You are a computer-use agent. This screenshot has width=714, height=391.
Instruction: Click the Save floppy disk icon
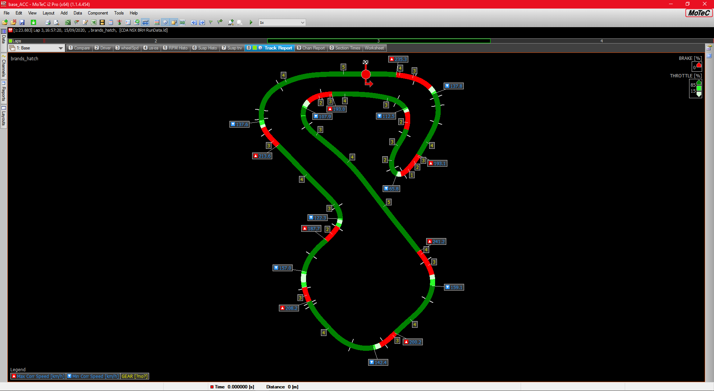pyautogui.click(x=22, y=23)
